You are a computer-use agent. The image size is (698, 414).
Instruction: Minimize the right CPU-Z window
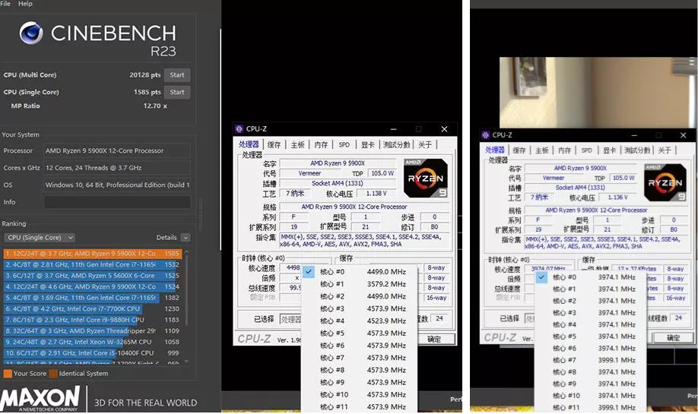[x=634, y=134]
